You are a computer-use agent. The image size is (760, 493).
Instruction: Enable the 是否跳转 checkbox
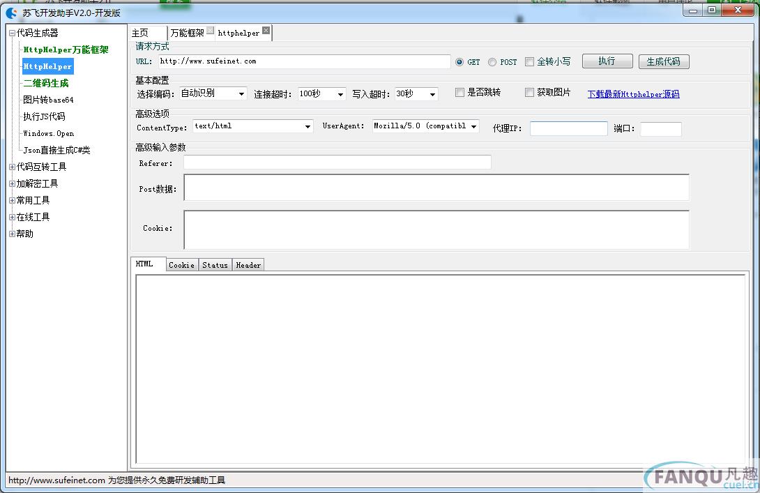(459, 92)
